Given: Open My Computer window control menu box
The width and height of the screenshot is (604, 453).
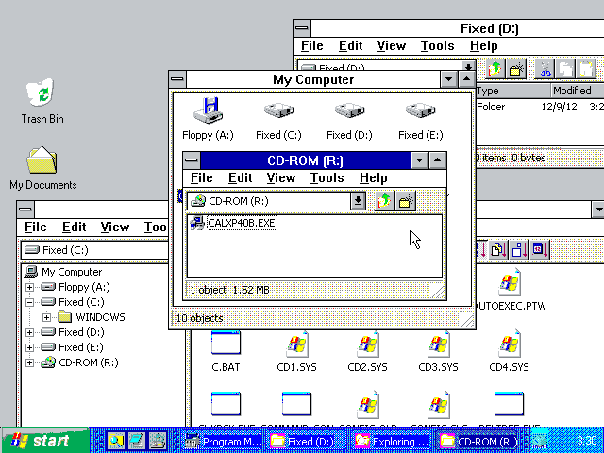Looking at the screenshot, I should [177, 79].
